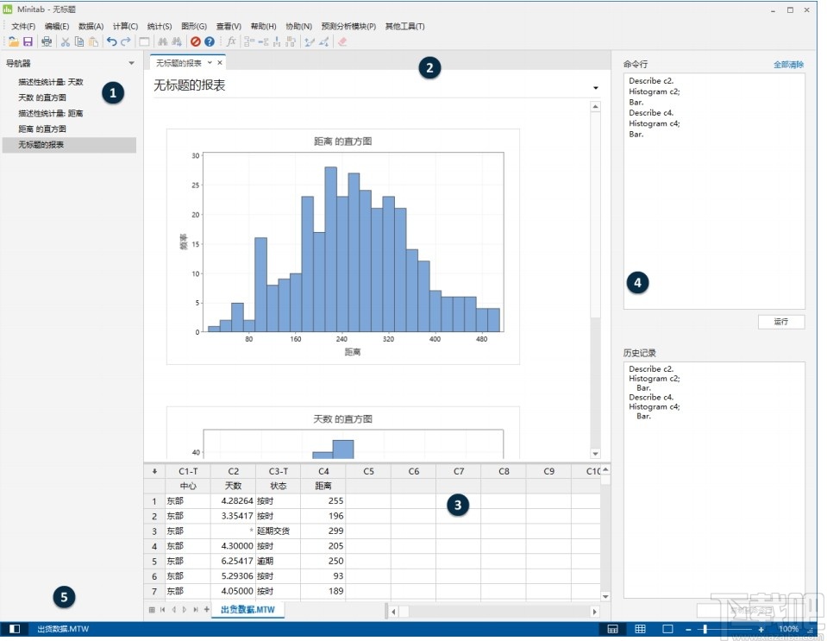This screenshot has height=641, width=827.
Task: Open the 导航器 panel dropdown
Action: click(131, 63)
